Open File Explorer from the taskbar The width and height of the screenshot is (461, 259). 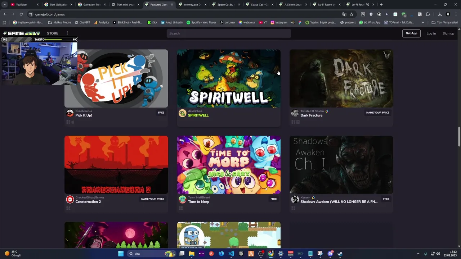(192, 254)
